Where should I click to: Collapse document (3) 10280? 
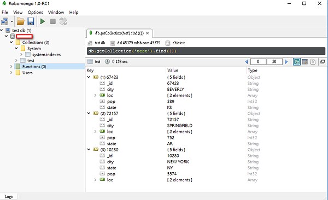tap(89, 149)
